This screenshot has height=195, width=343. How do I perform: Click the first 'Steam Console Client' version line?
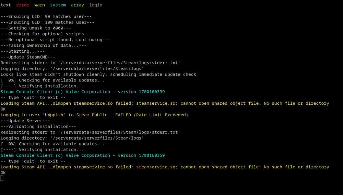[x=83, y=92]
